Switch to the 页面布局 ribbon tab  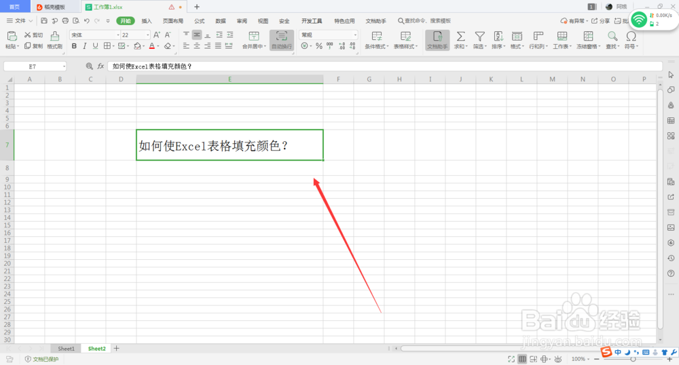pyautogui.click(x=172, y=21)
